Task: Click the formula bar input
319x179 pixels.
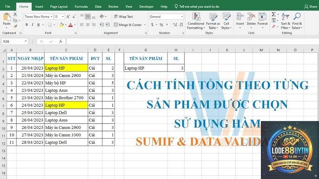Action: pos(192,41)
